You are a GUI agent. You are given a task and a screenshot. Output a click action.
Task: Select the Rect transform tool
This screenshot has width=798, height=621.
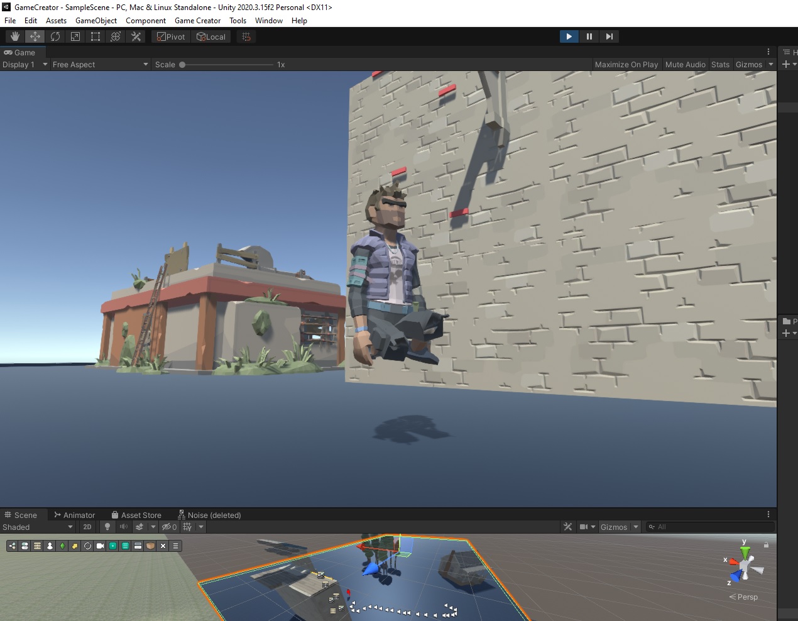[96, 36]
